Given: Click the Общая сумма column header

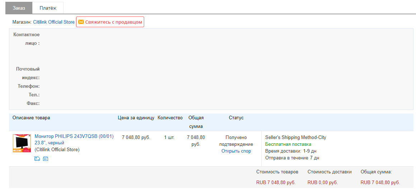Looking at the screenshot, I should (x=196, y=122).
